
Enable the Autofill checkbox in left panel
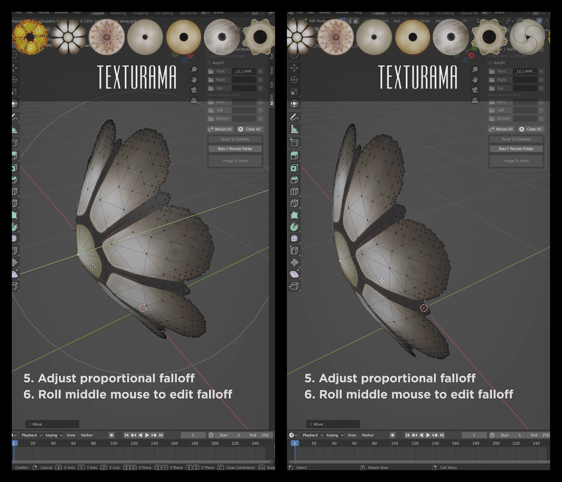tap(209, 63)
